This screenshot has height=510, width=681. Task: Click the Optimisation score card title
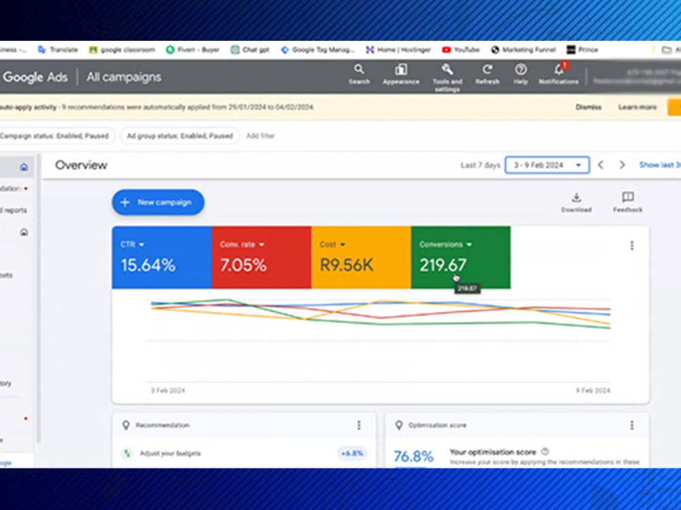coord(437,425)
